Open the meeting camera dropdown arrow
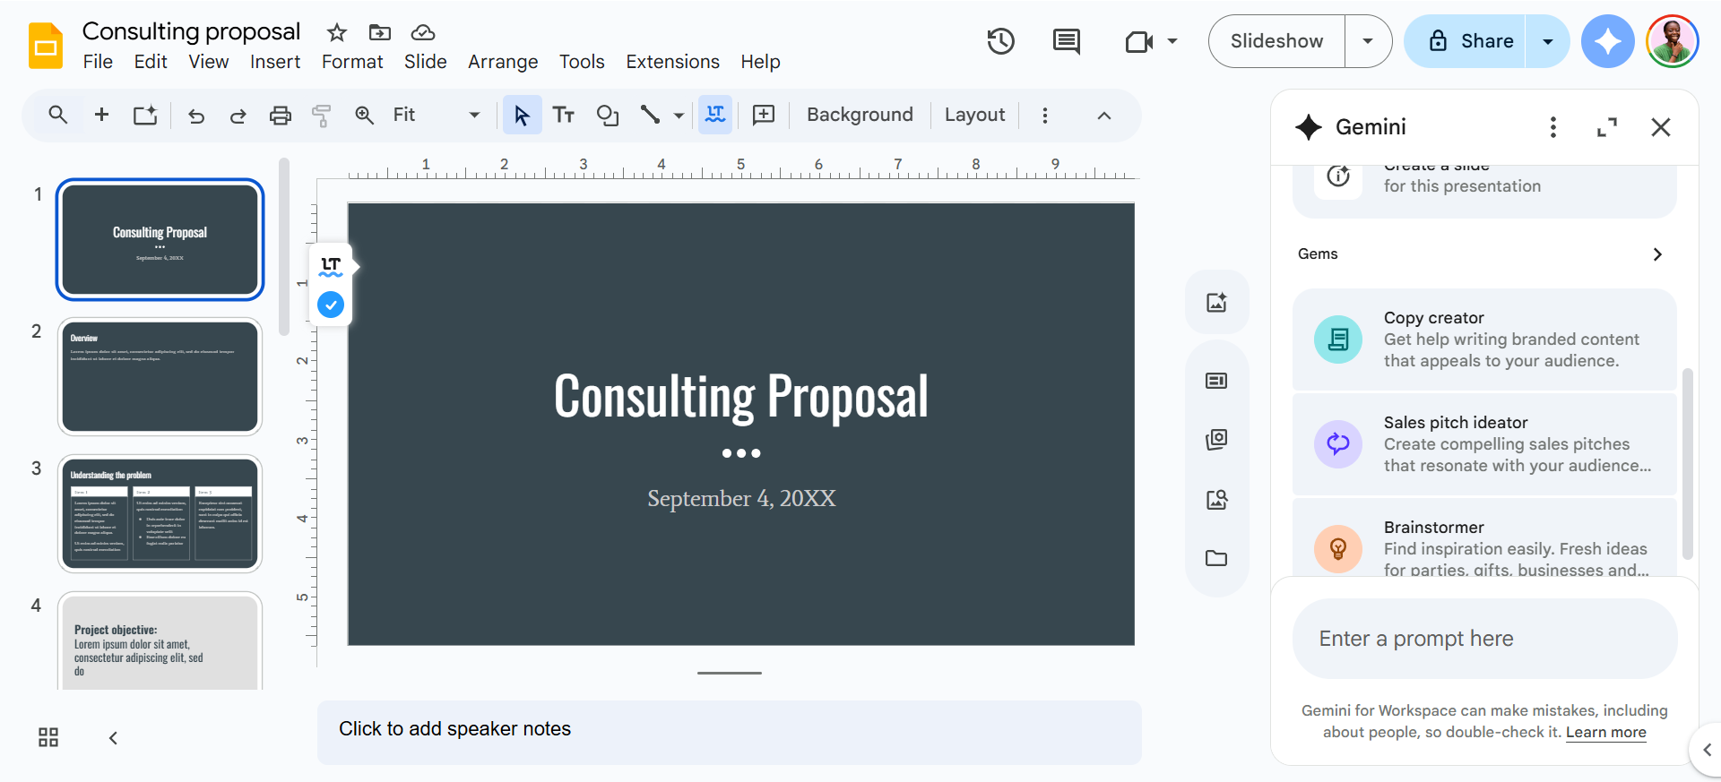 [x=1172, y=41]
